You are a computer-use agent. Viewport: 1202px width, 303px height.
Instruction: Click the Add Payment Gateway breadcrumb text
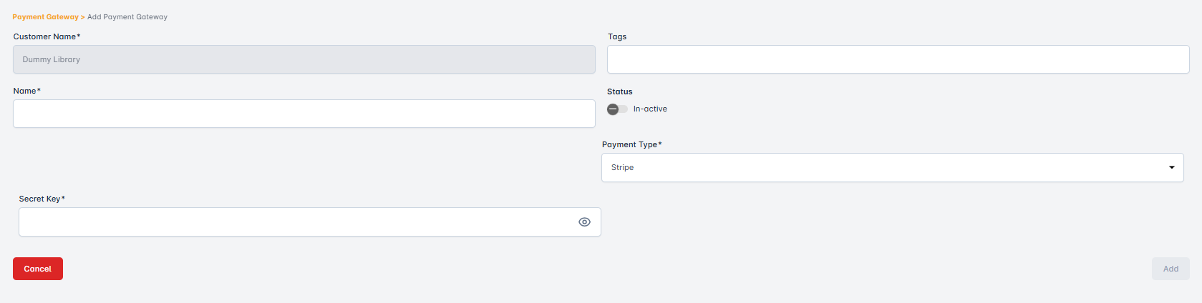pyautogui.click(x=127, y=17)
